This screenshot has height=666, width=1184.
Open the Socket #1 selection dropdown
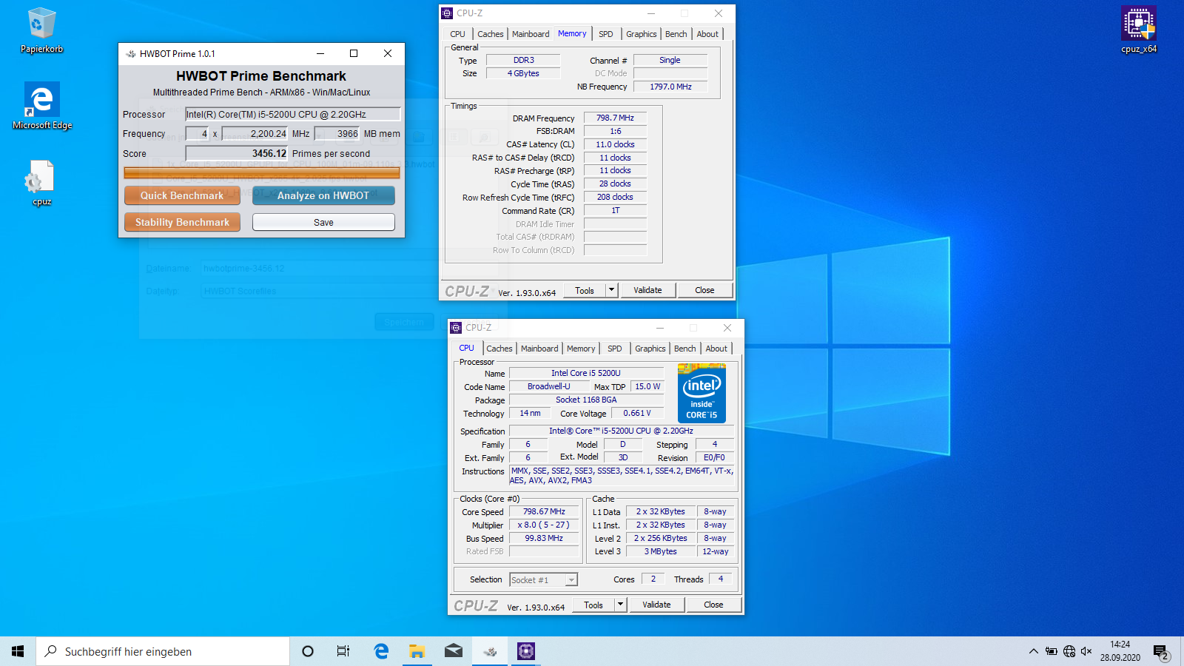click(x=543, y=579)
